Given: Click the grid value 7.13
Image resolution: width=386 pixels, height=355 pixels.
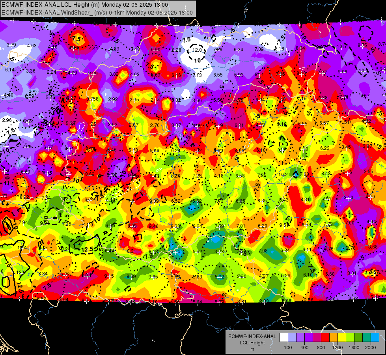Looking at the screenshot, I should point(197,75).
